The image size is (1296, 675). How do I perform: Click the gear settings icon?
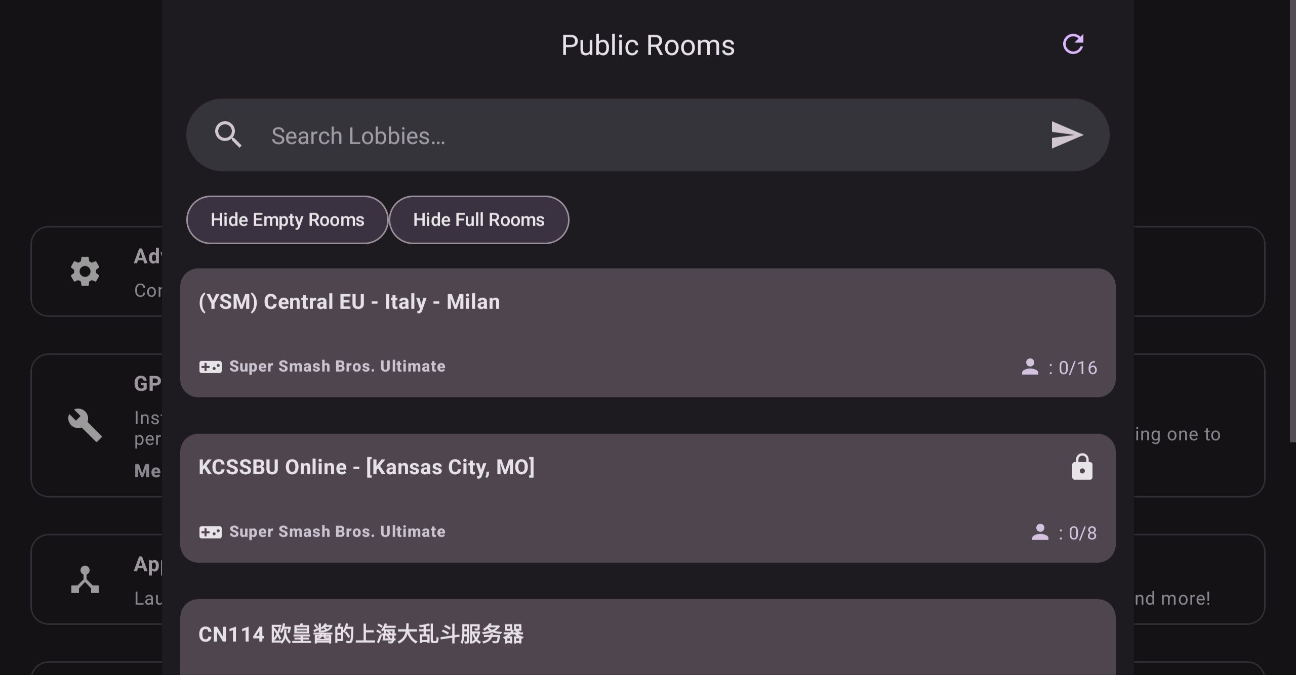(x=85, y=272)
